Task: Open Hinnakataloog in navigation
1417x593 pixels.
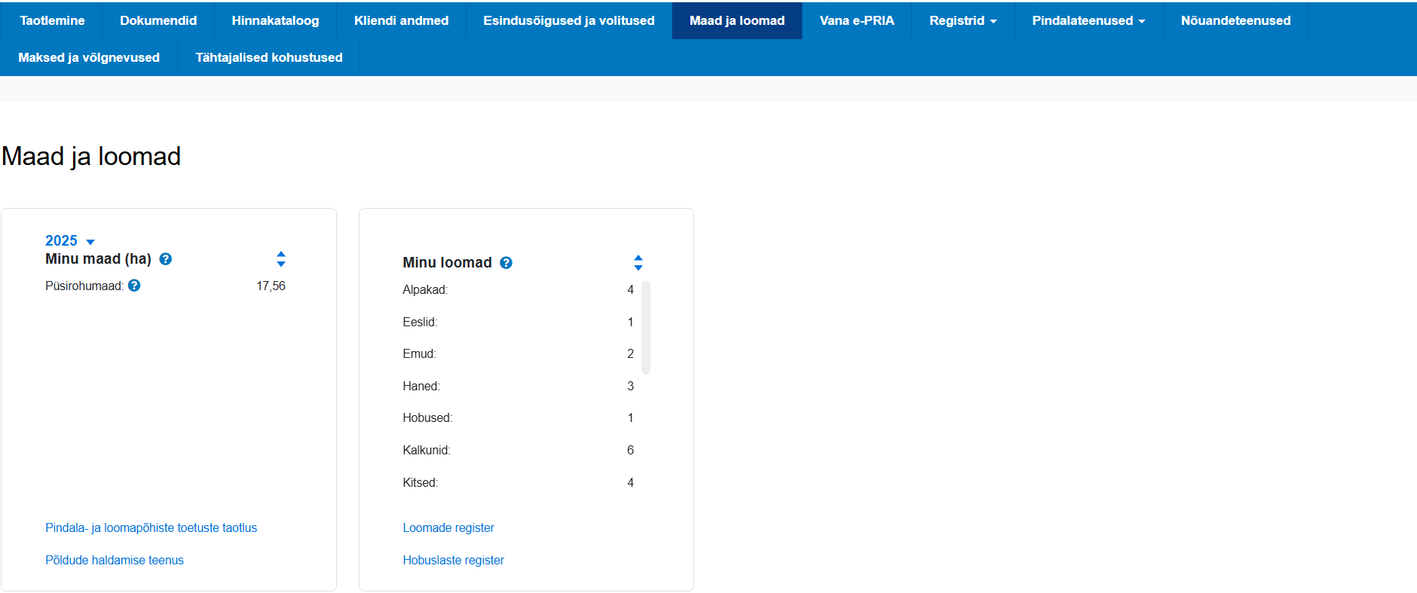Action: click(x=275, y=21)
